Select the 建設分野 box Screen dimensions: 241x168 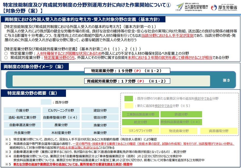100,110
